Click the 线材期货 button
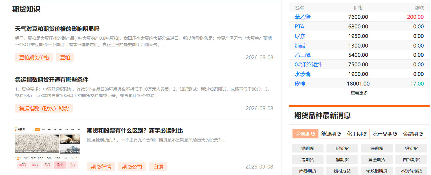Viewport: 431px width, 175px height. [342, 171]
